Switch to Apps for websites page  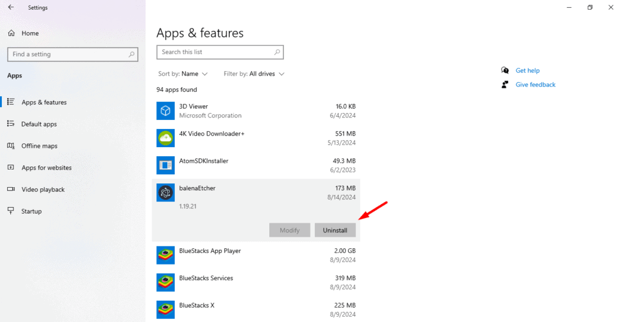pyautogui.click(x=46, y=168)
